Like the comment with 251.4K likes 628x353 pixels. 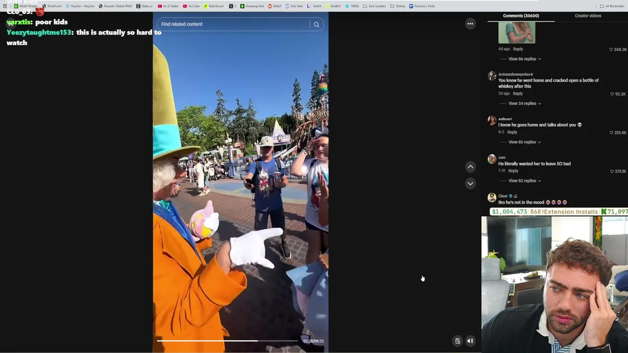[x=611, y=133]
